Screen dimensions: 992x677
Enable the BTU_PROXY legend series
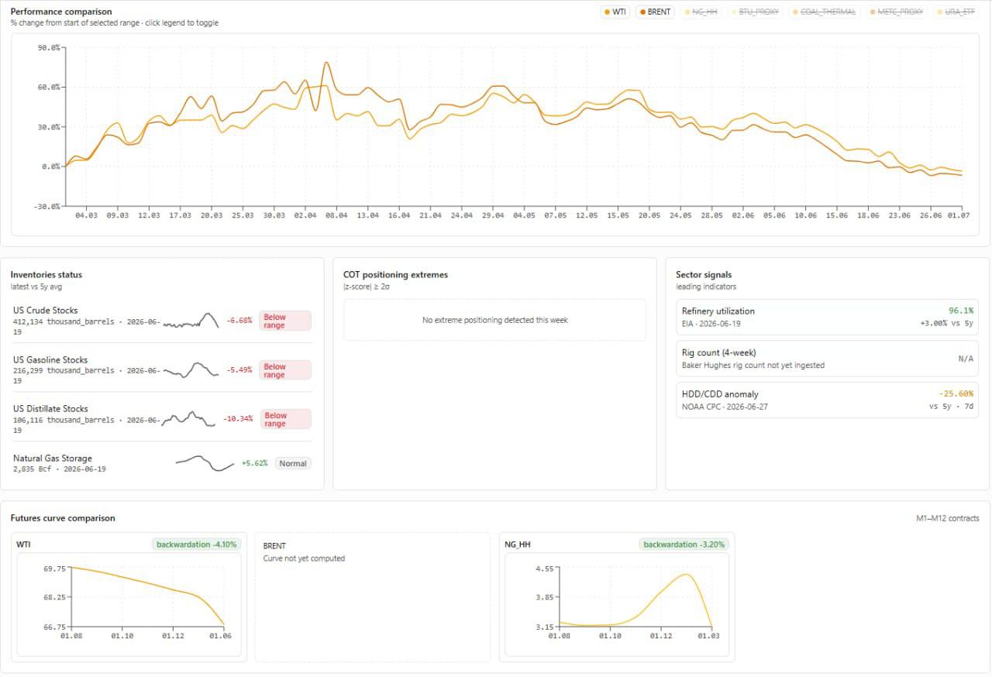coord(755,12)
